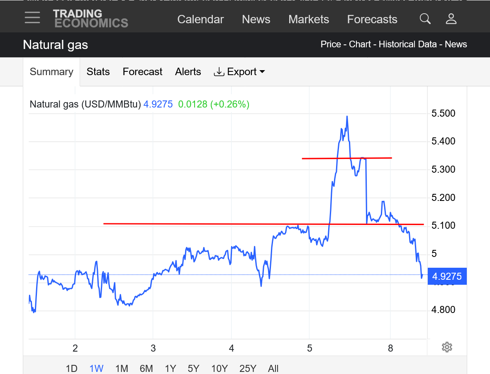Open the Alerts tab
This screenshot has width=490, height=374.
tap(188, 72)
